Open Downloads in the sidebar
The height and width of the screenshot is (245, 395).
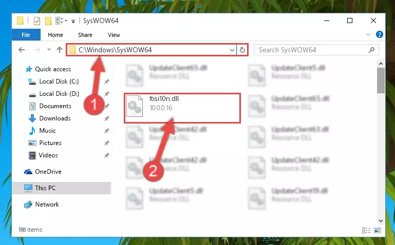55,118
